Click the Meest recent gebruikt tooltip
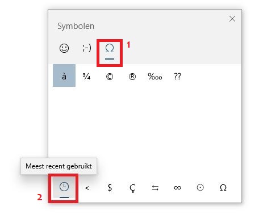Viewport: 259px width, 215px height. [59, 166]
